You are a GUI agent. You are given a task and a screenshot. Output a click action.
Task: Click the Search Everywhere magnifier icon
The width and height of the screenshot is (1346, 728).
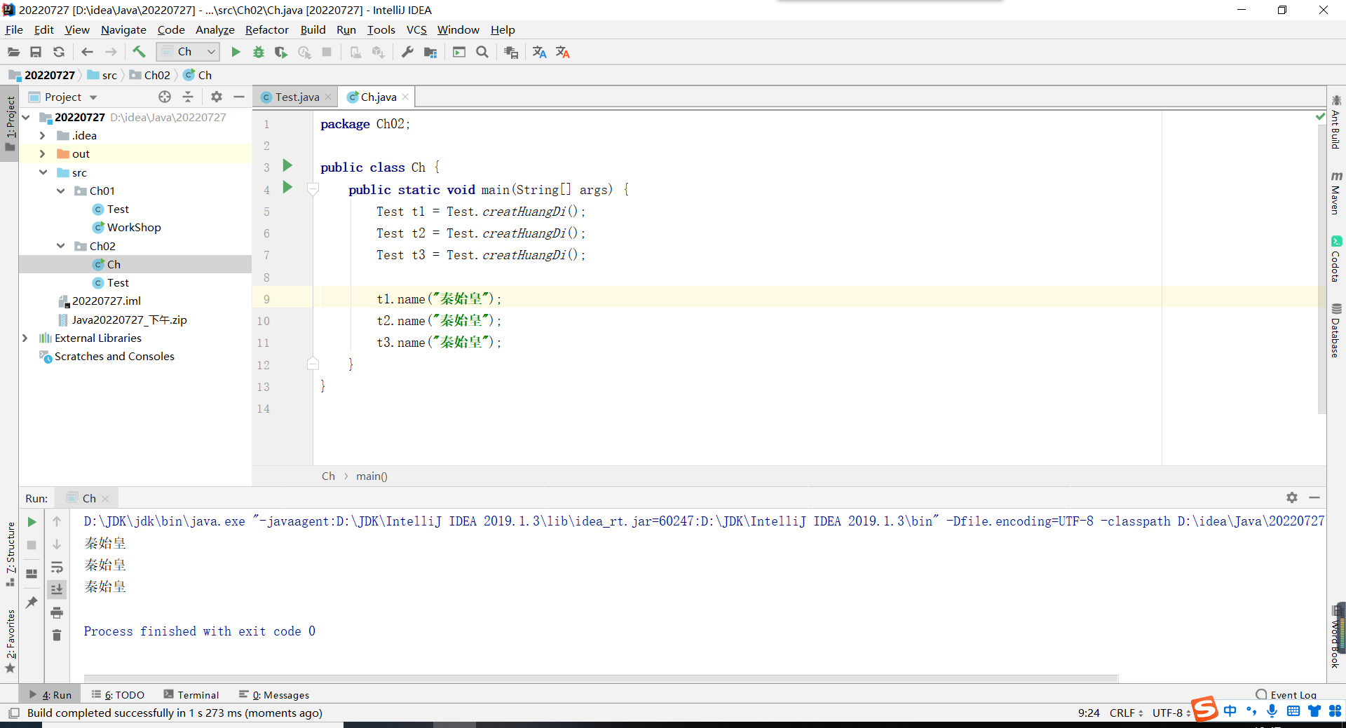(x=482, y=52)
